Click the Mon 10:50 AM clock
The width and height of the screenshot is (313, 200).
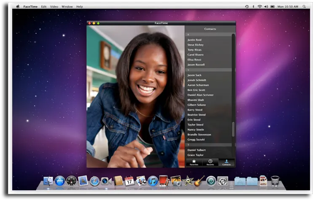pyautogui.click(x=288, y=7)
